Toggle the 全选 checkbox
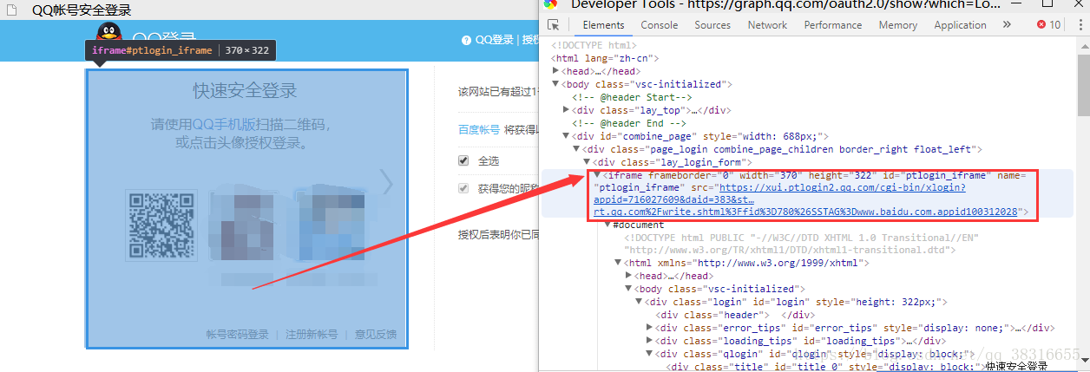Viewport: 1090px width, 372px height. pos(463,161)
